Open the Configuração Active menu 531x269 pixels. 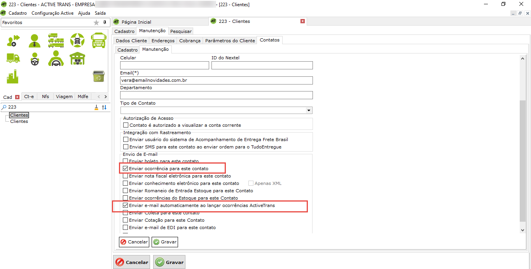52,13
